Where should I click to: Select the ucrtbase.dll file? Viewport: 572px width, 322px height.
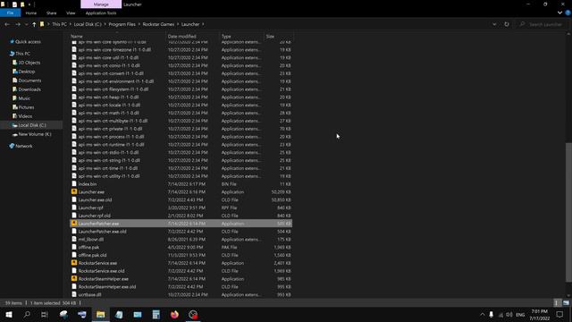tap(89, 294)
